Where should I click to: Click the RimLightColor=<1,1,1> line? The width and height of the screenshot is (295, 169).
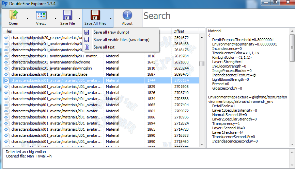[x=232, y=57]
